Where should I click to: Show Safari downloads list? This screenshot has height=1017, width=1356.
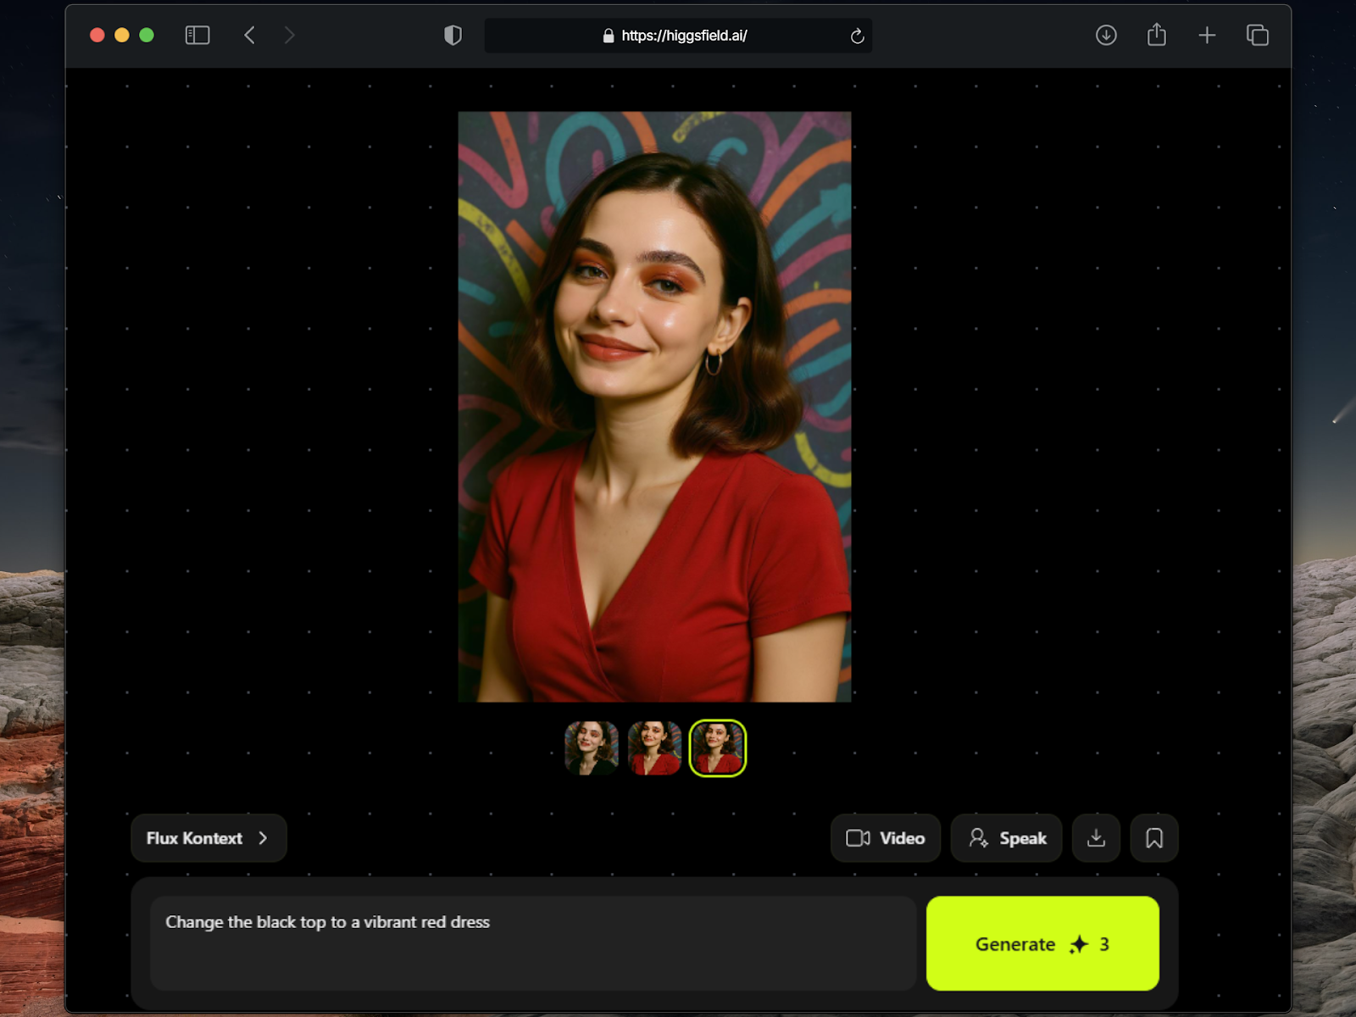[x=1105, y=35]
